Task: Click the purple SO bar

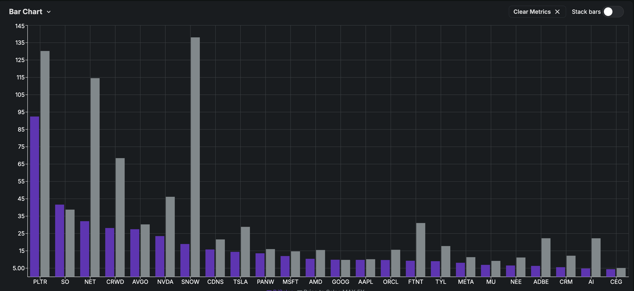Action: tap(60, 241)
